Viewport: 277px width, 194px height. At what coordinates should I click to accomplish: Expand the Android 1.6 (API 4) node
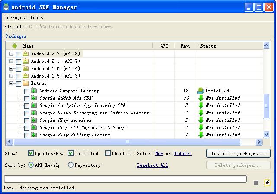tap(11, 68)
